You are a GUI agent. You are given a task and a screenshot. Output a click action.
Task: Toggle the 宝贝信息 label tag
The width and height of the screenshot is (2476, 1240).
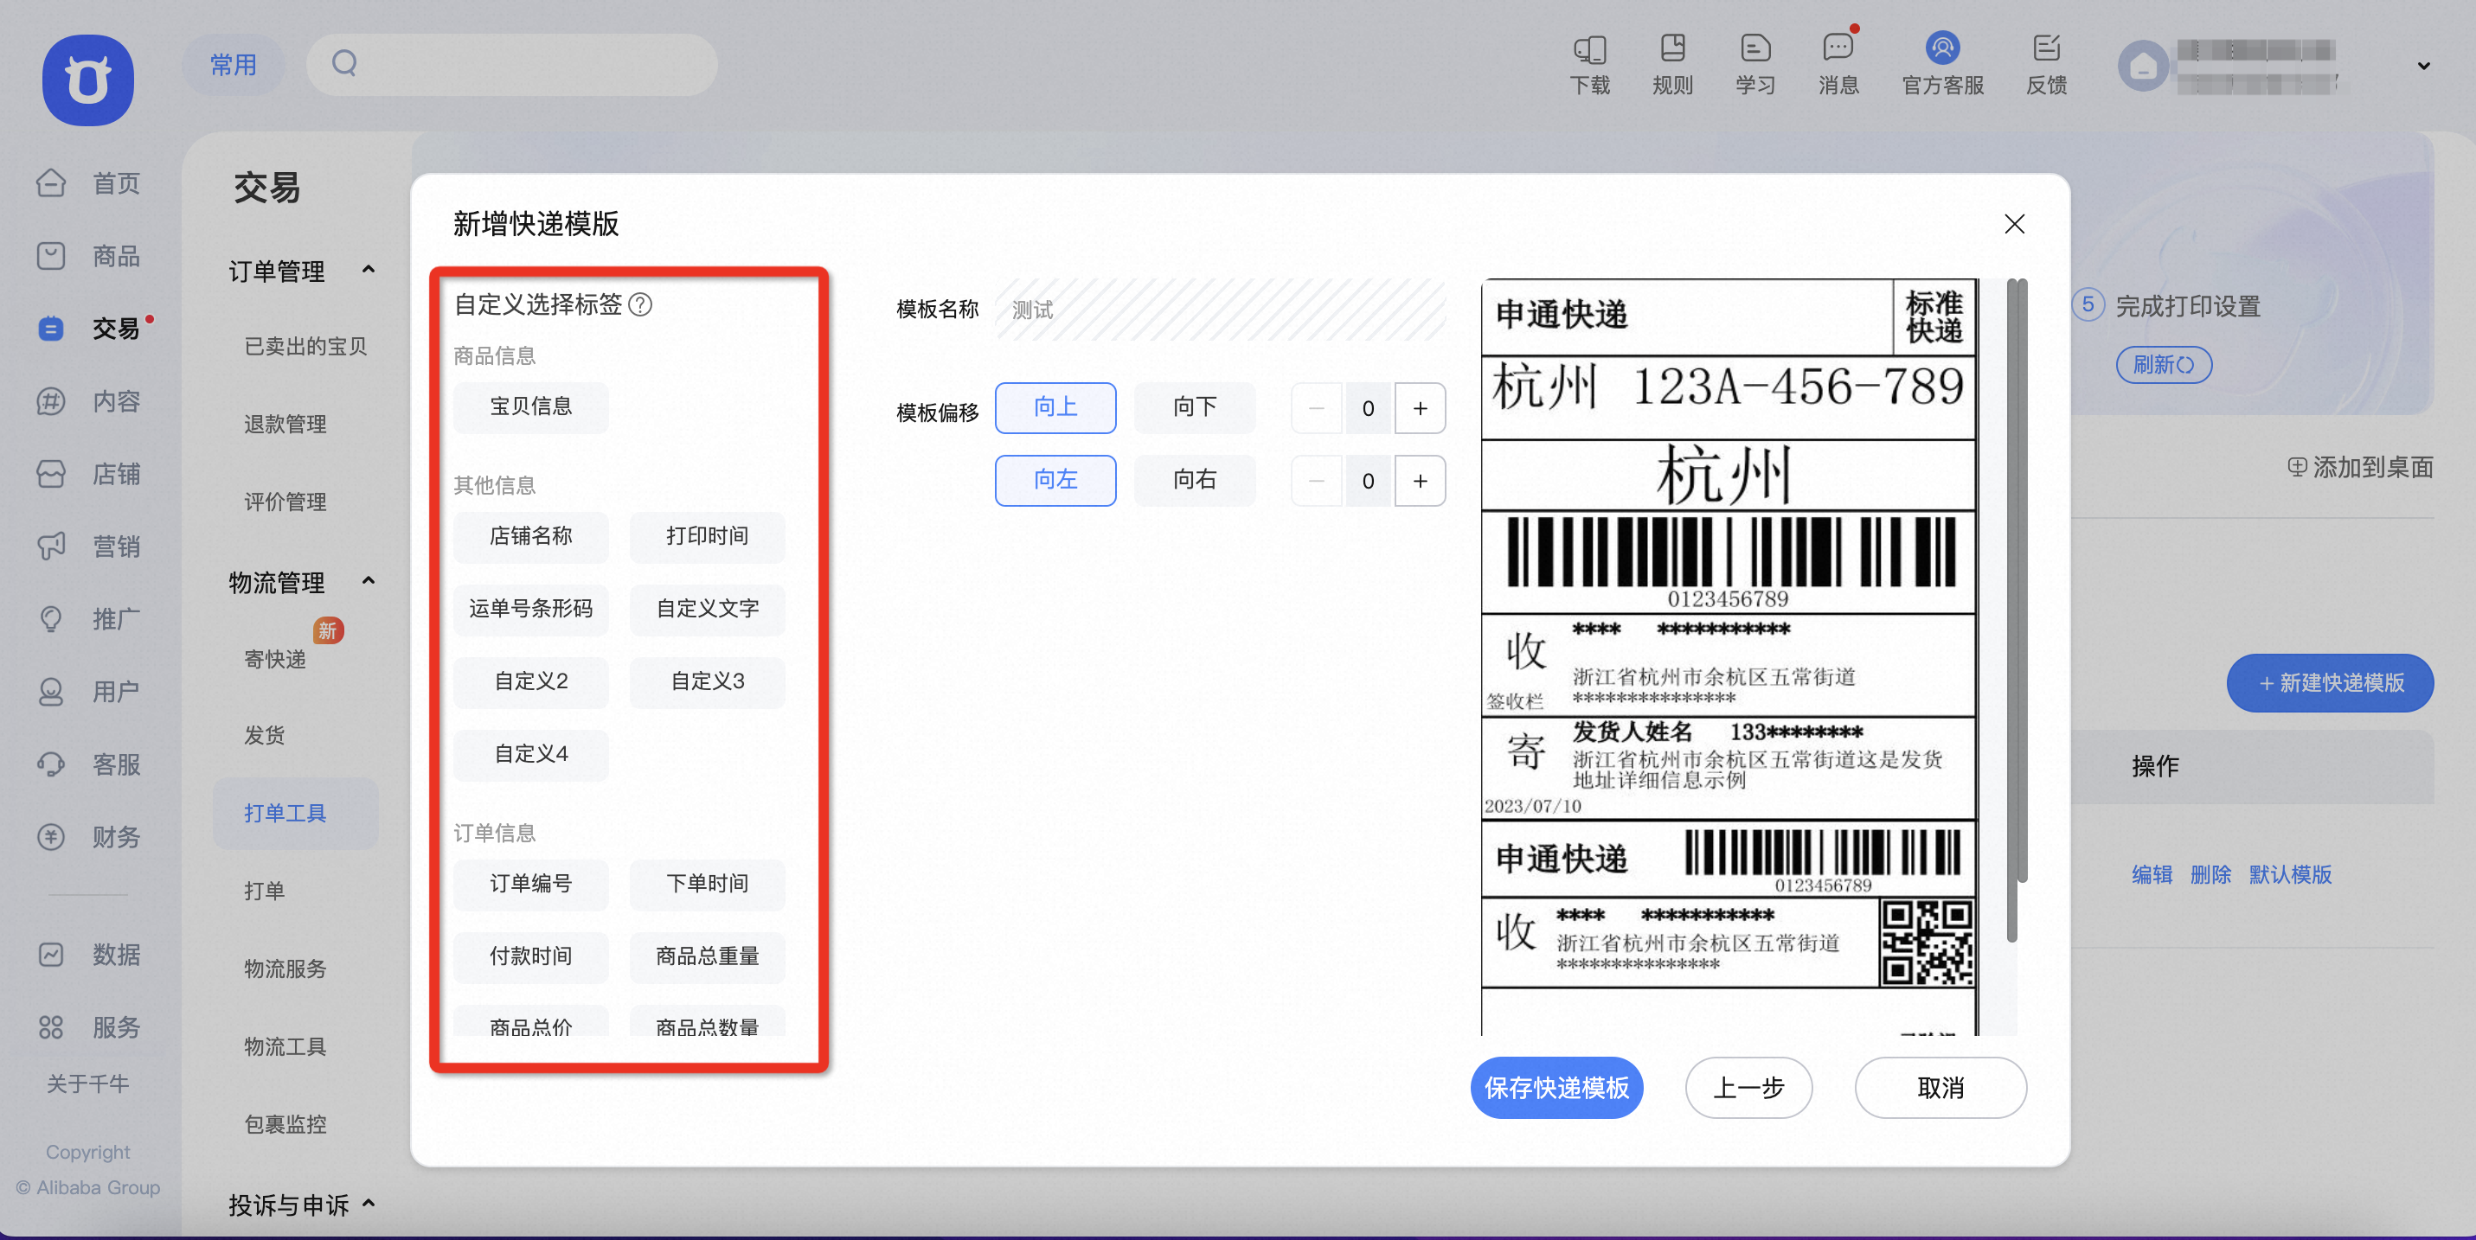pyautogui.click(x=530, y=407)
